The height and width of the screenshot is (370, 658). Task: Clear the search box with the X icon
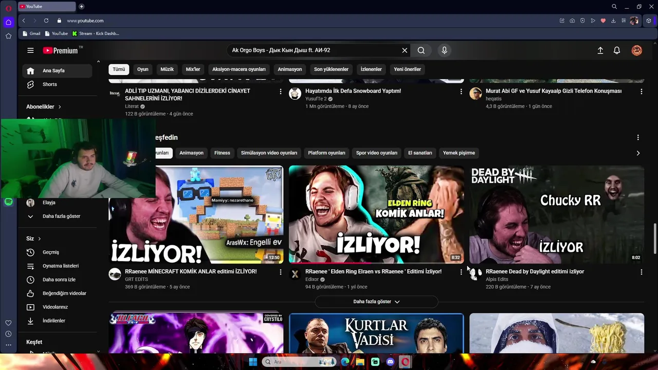405,50
